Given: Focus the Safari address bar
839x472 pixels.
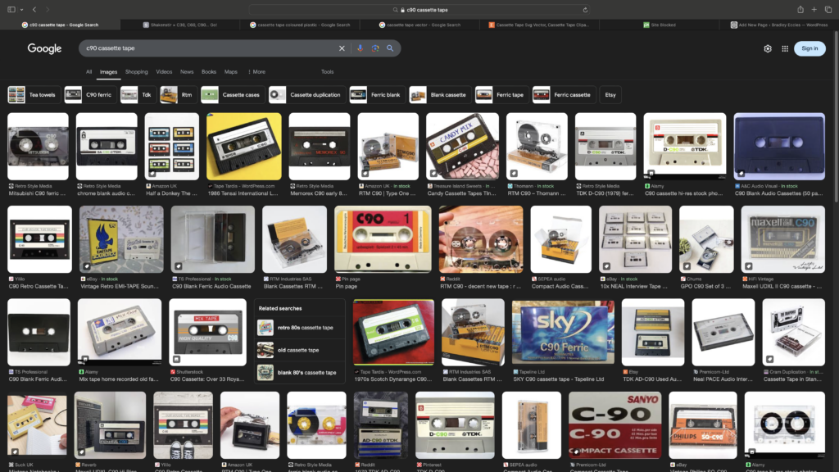Looking at the screenshot, I should [x=419, y=10].
